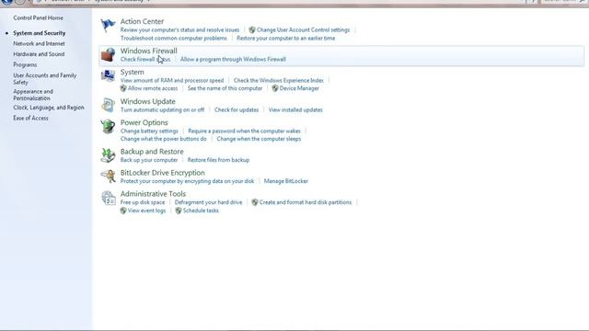Click Free up disk space

click(x=143, y=202)
